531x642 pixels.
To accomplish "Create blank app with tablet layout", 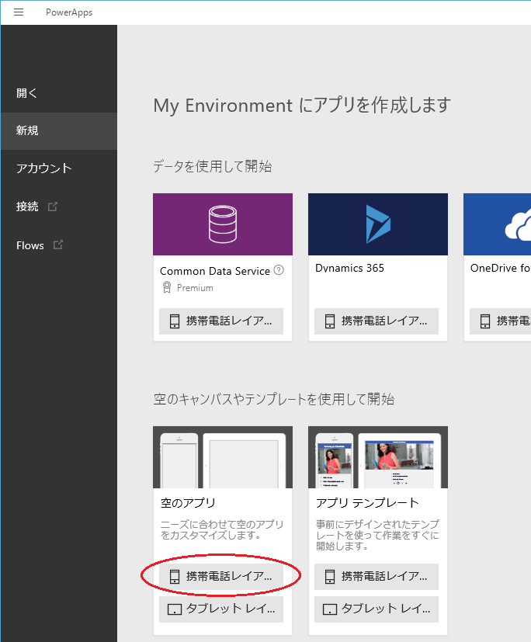I will pyautogui.click(x=221, y=609).
